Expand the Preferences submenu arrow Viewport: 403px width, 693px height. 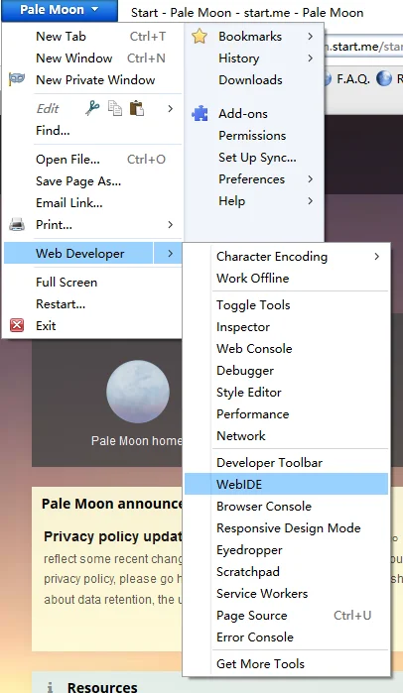click(311, 179)
